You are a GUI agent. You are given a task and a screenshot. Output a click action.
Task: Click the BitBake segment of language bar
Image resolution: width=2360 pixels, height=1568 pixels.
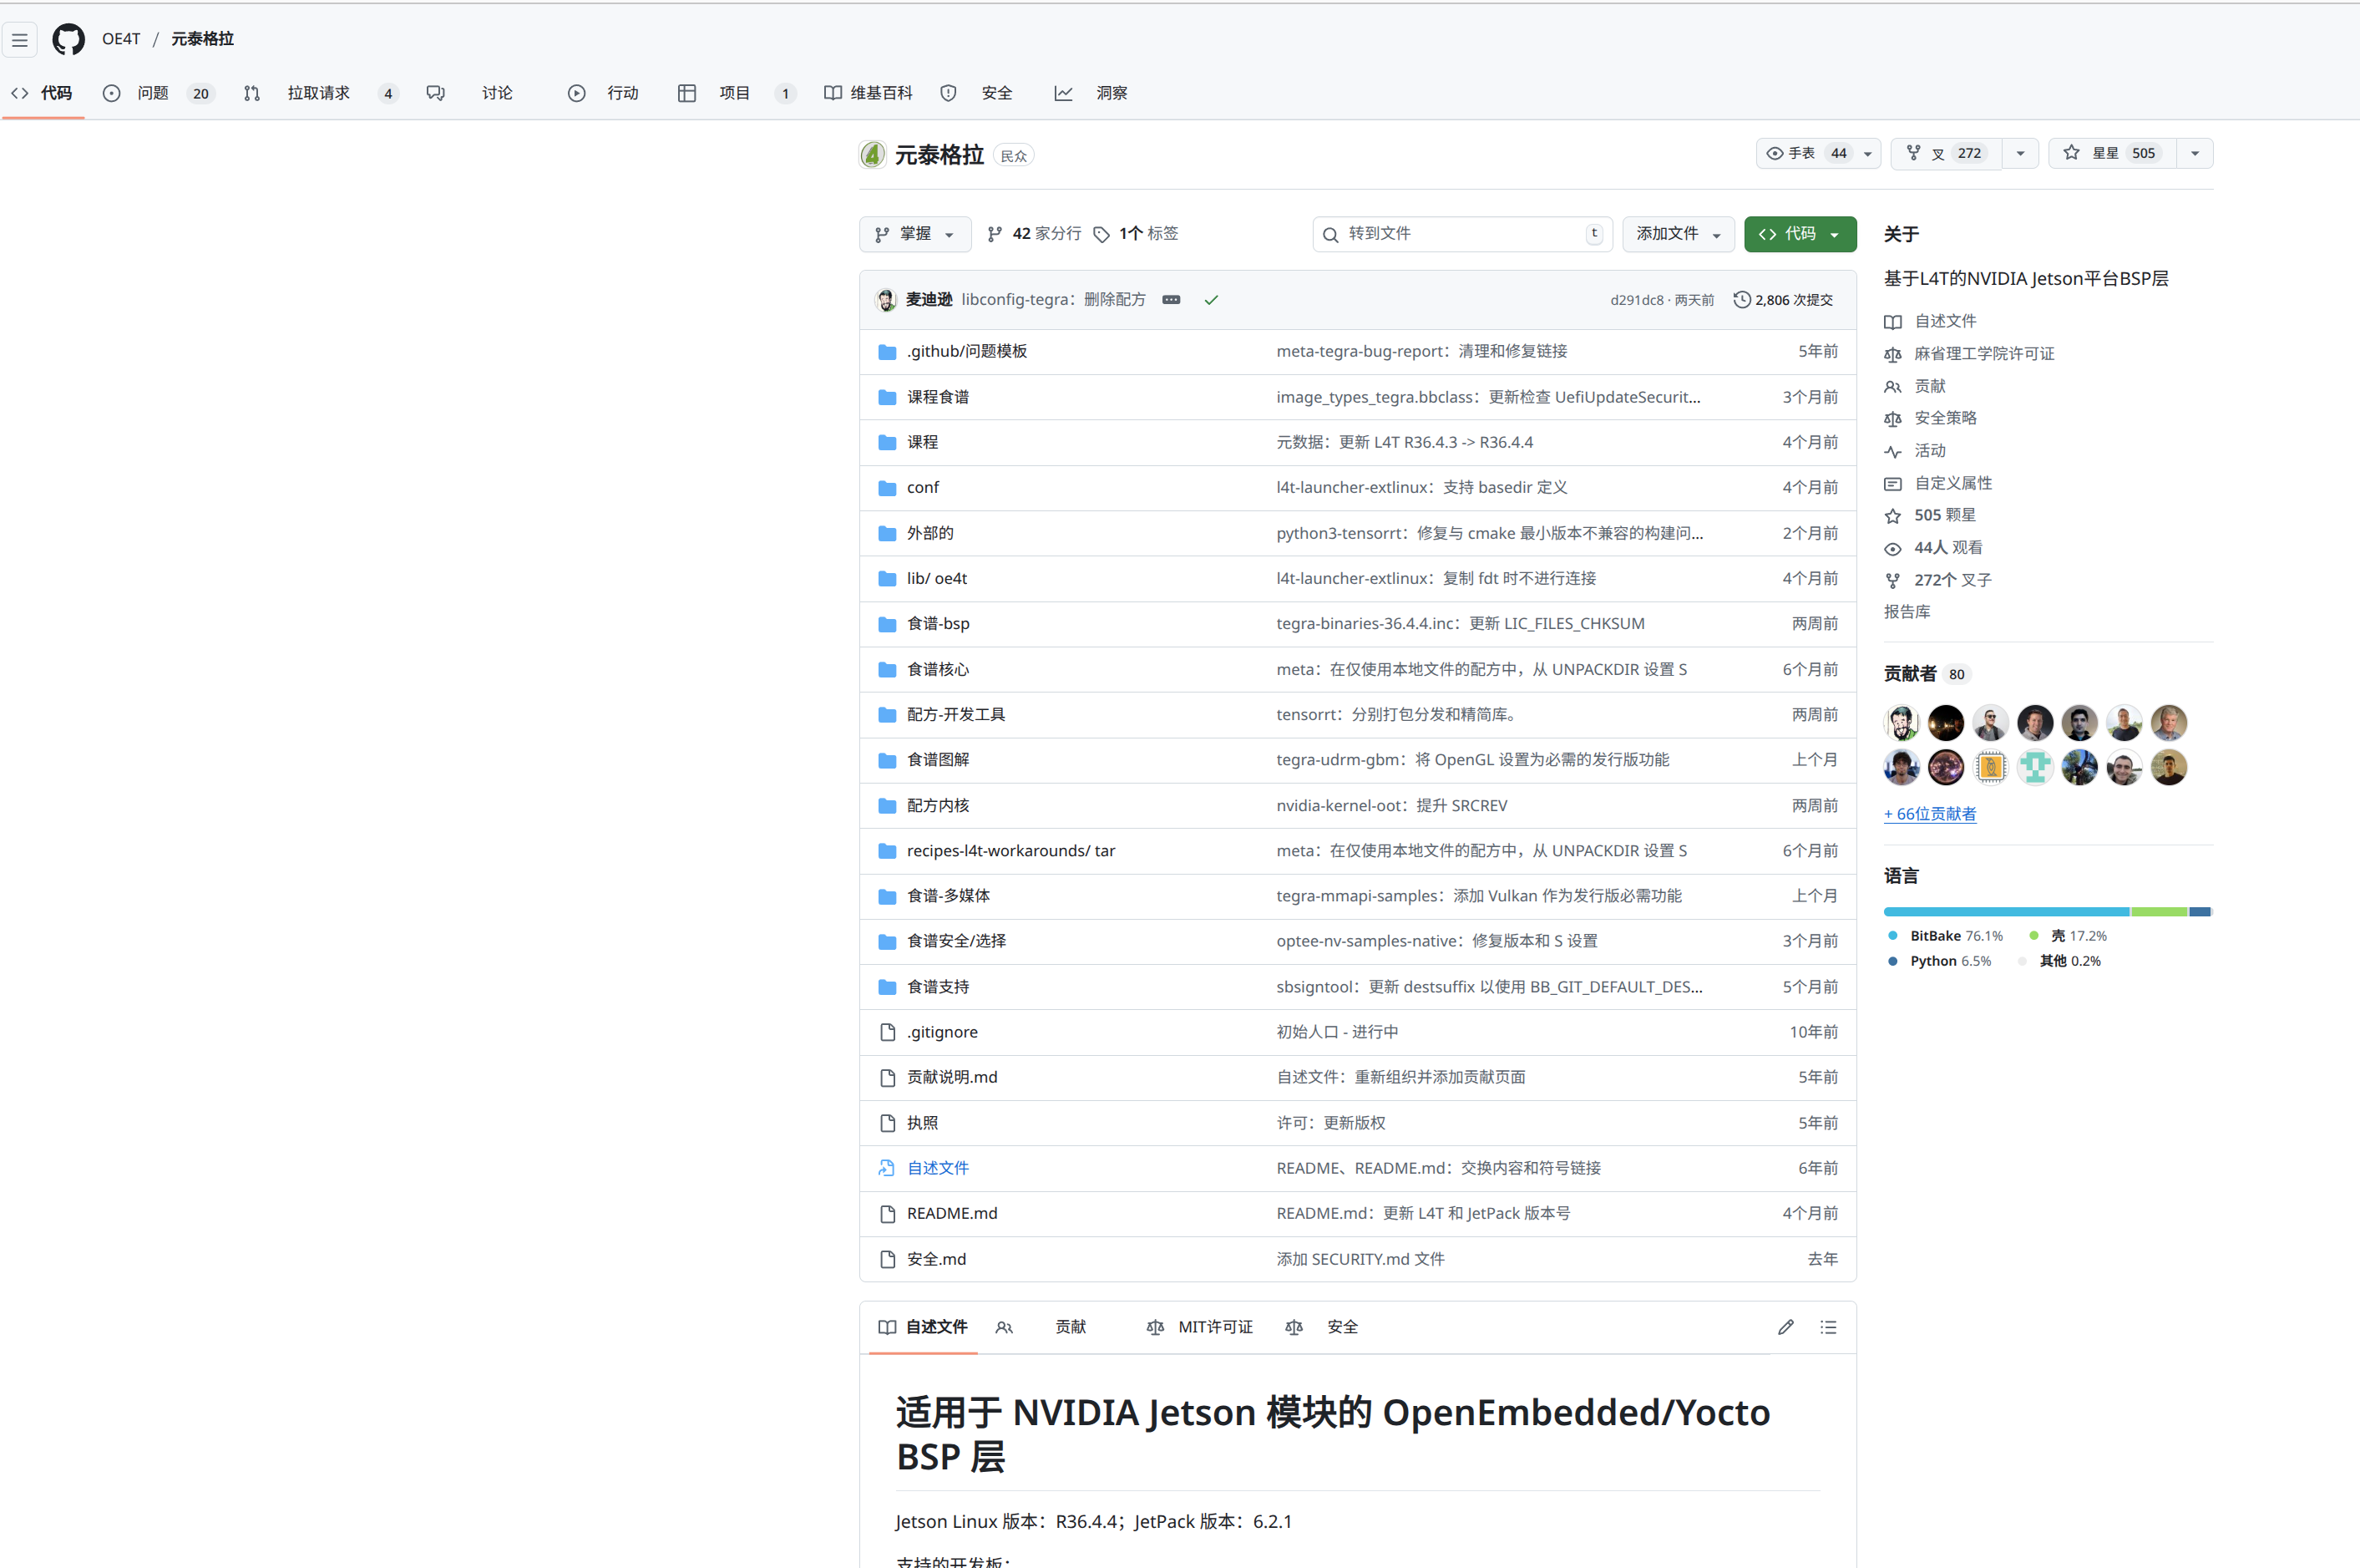click(2005, 911)
